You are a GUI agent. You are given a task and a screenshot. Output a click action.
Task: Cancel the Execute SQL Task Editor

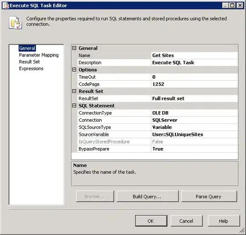pos(186,221)
